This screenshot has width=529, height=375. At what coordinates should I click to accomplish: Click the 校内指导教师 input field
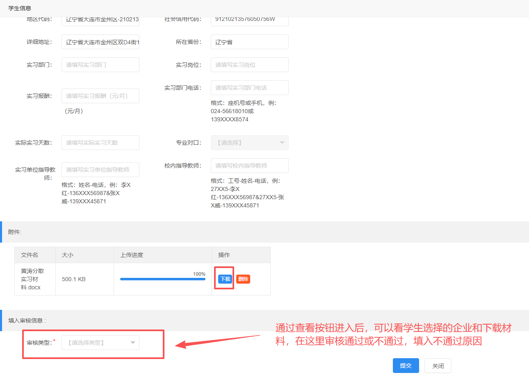[249, 166]
